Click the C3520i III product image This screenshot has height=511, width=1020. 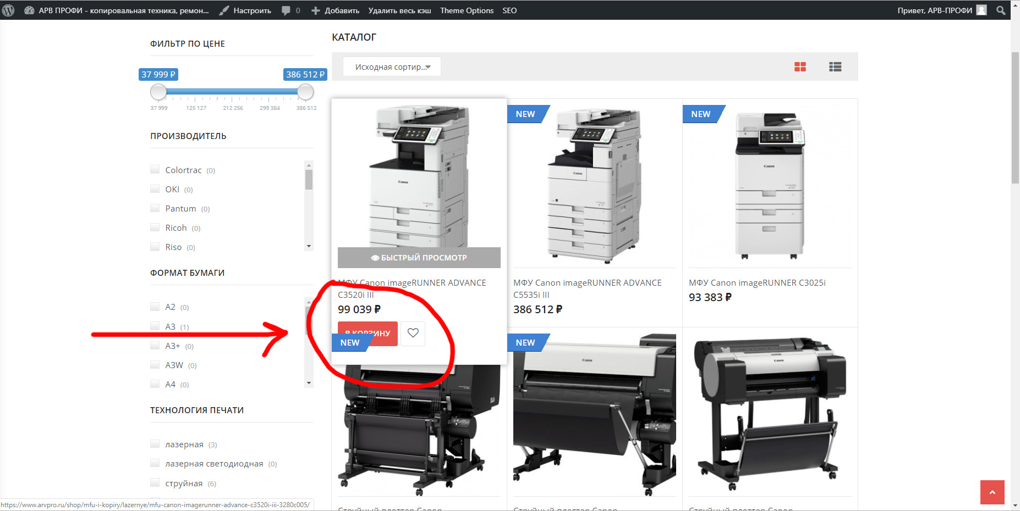click(419, 176)
